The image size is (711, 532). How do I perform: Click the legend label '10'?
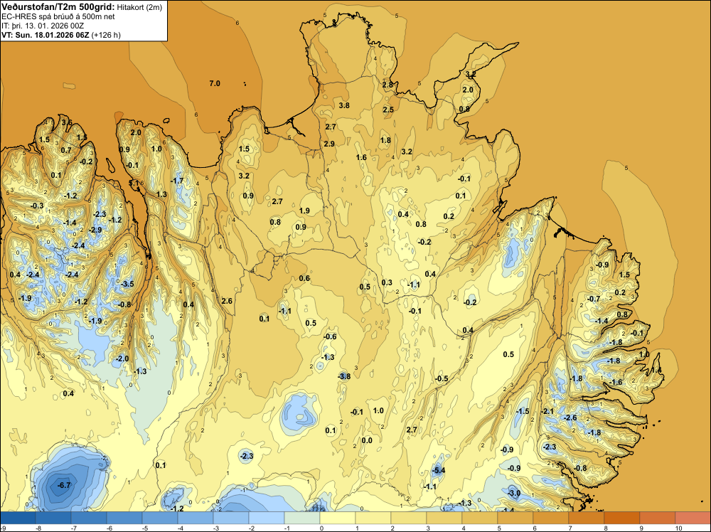coord(678,528)
